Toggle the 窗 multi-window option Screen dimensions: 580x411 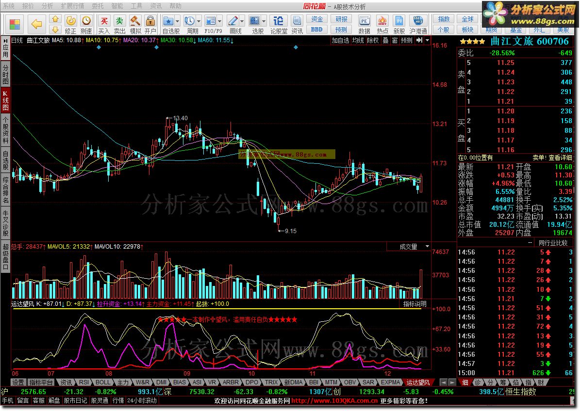coord(395,40)
